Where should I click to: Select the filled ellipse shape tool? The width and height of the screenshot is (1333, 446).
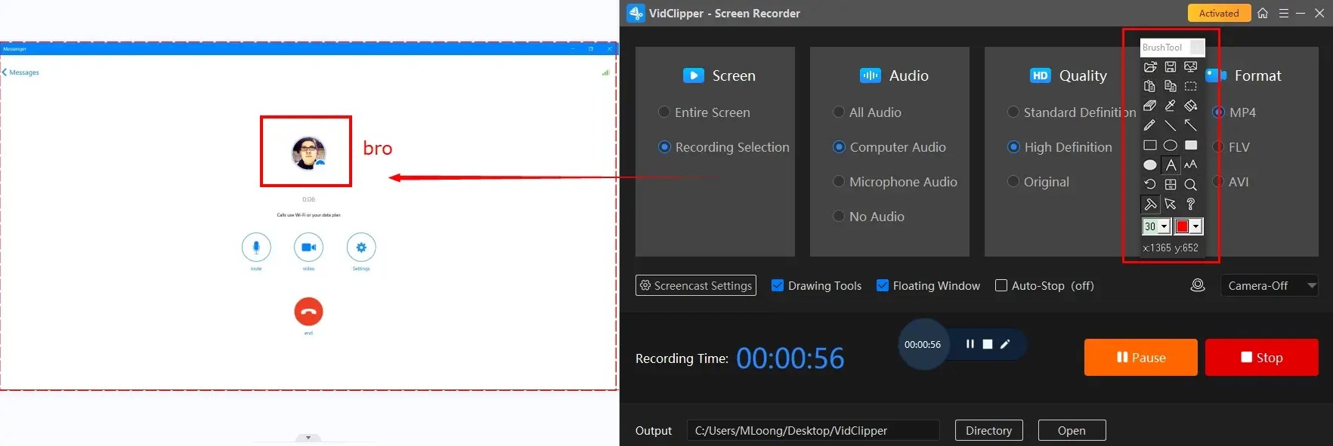pyautogui.click(x=1150, y=165)
